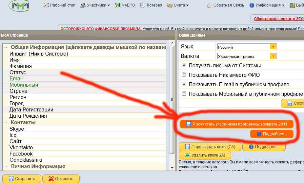Open the Валюта dropdown arrow
The height and width of the screenshot is (183, 304).
click(273, 56)
